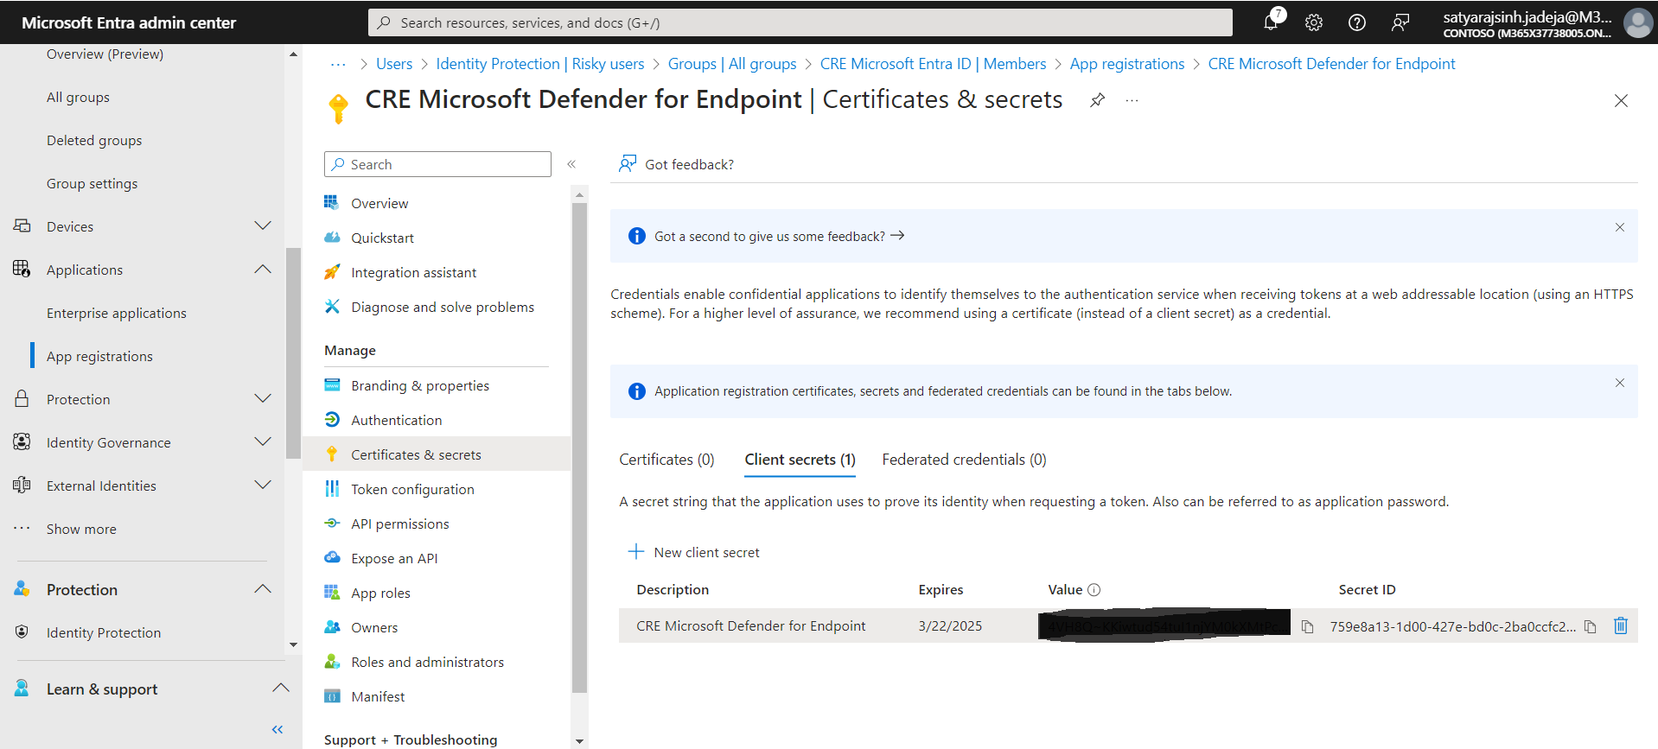Image resolution: width=1658 pixels, height=749 pixels.
Task: Dismiss the feedback request banner
Action: (1620, 227)
